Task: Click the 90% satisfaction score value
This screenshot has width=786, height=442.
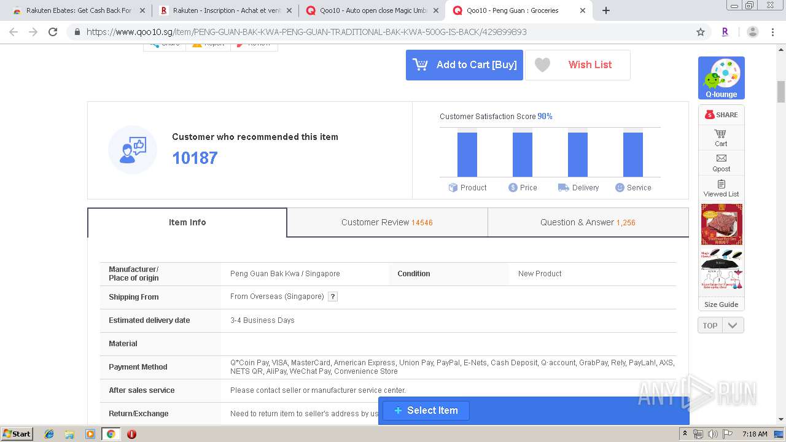Action: pos(545,116)
